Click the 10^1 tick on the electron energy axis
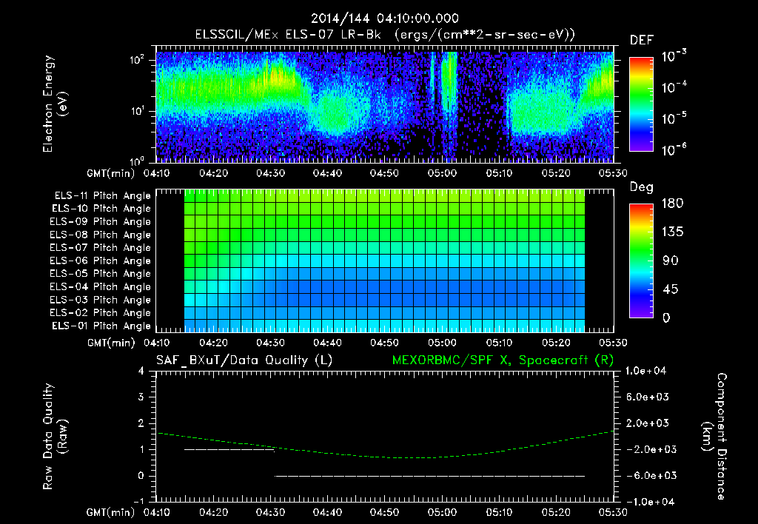 137,111
